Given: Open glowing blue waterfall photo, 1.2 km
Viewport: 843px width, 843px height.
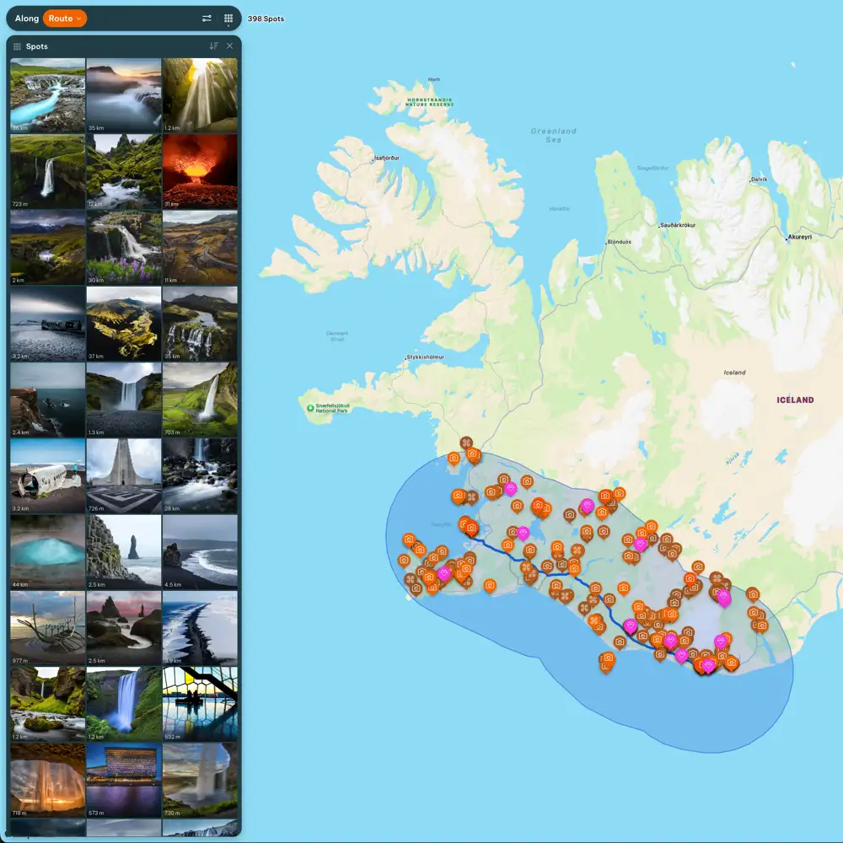Looking at the screenshot, I should (x=124, y=704).
